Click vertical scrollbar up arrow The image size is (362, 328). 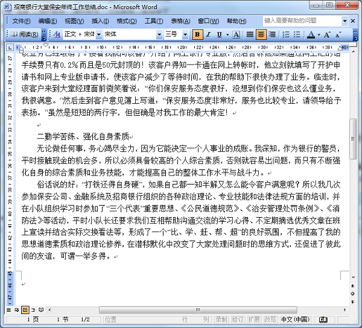pos(353,52)
